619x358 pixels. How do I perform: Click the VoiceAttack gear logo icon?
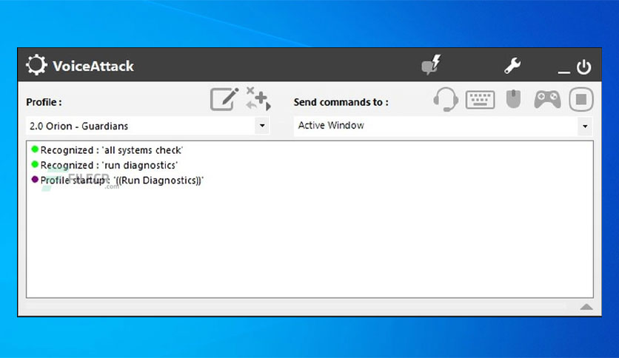pyautogui.click(x=36, y=65)
